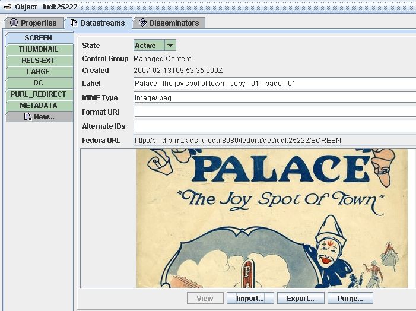
Task: Click the Format URI field
Action: (x=275, y=112)
